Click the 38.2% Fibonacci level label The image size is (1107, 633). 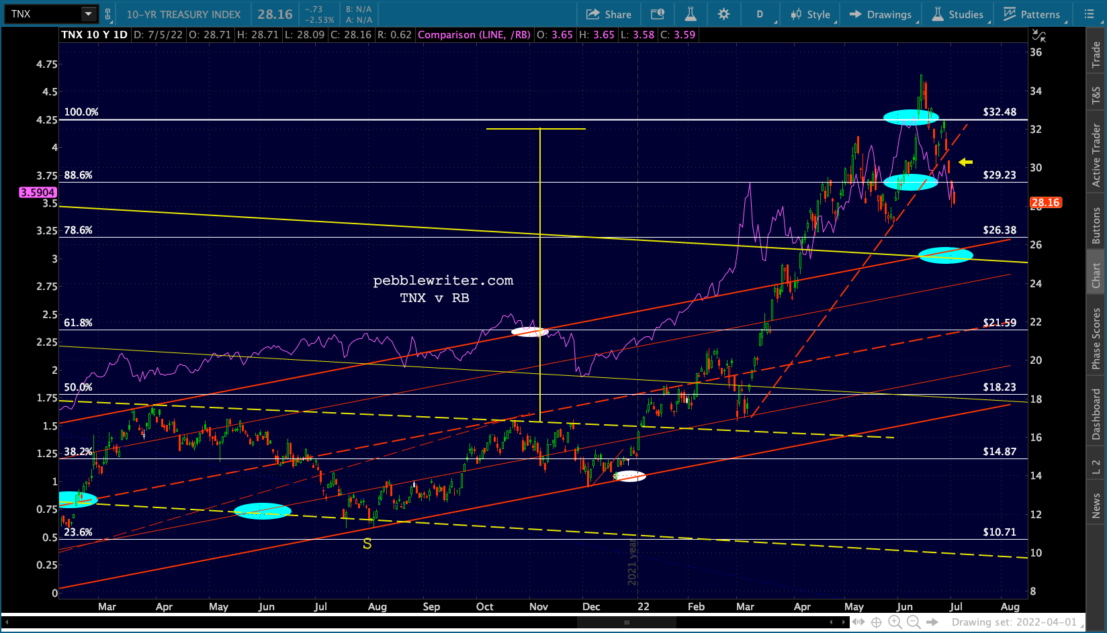(x=78, y=452)
